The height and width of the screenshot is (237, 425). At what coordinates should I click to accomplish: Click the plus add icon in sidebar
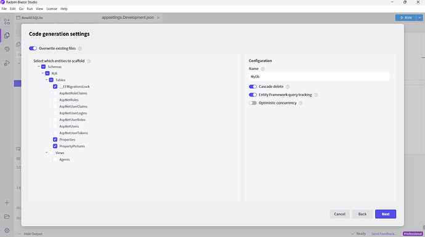click(7, 203)
